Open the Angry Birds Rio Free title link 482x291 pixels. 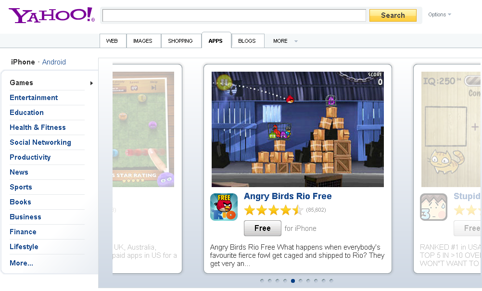[288, 196]
